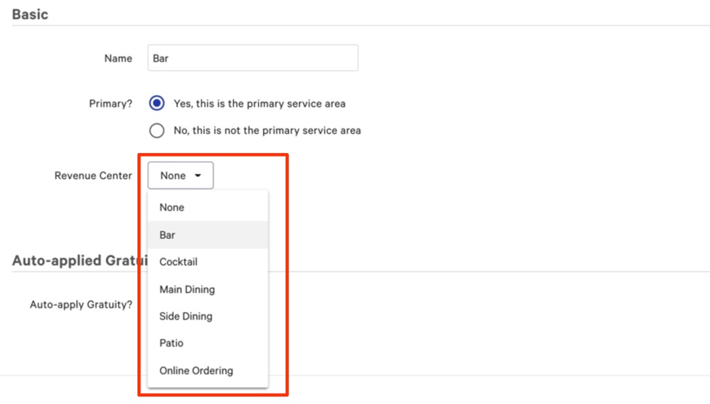Click the Name field label
Screen dimensions: 710x404
tap(118, 58)
